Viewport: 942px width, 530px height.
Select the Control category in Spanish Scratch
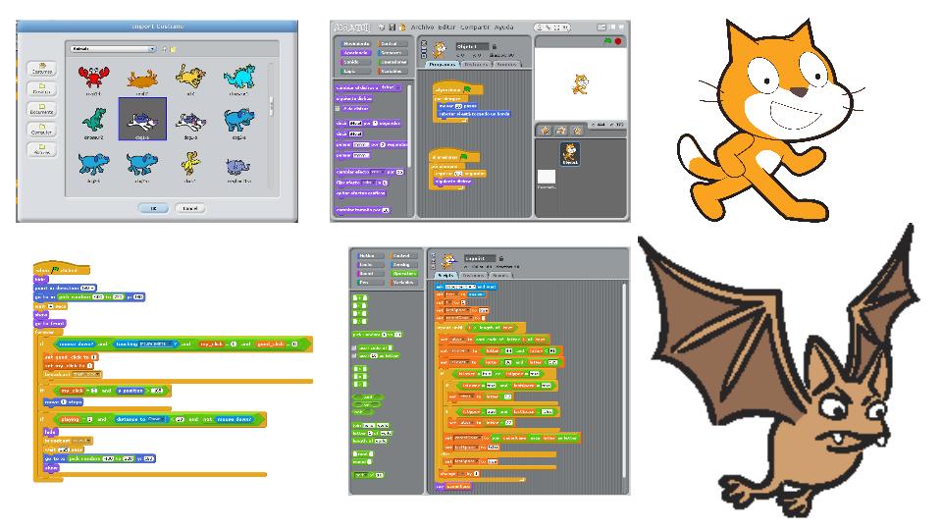tap(392, 43)
